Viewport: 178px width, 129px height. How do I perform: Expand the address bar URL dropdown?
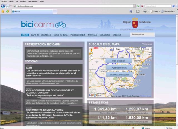pos(134,6)
